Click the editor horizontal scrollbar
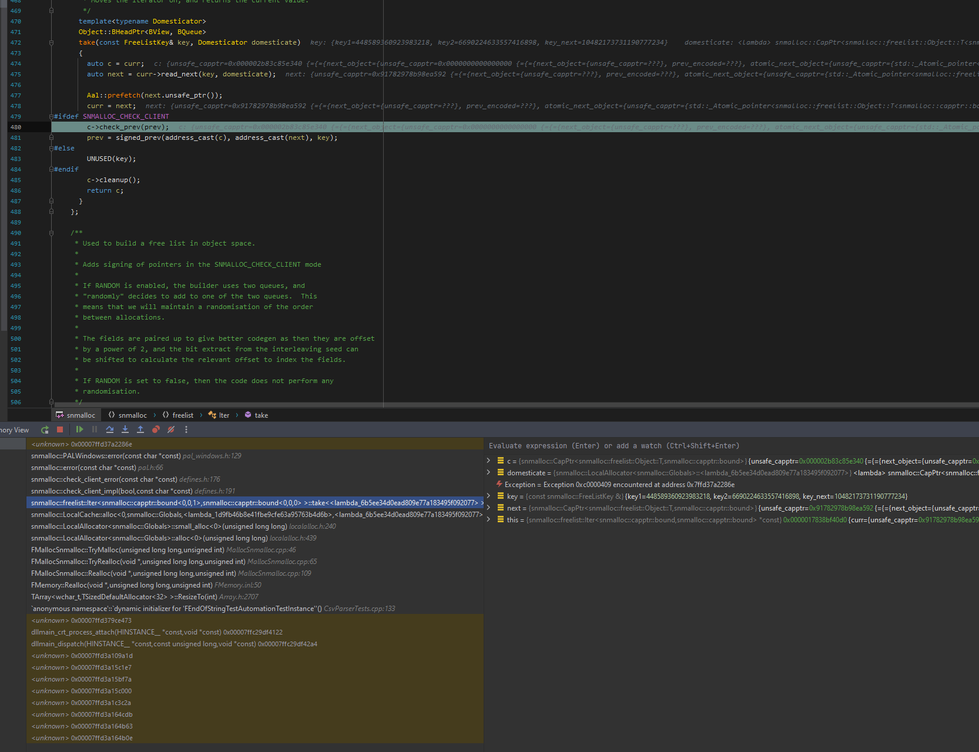This screenshot has width=979, height=752. [515, 405]
